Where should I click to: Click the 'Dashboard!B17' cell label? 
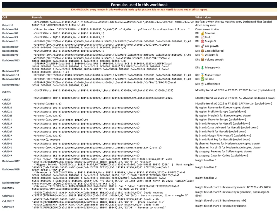pos(11,161)
